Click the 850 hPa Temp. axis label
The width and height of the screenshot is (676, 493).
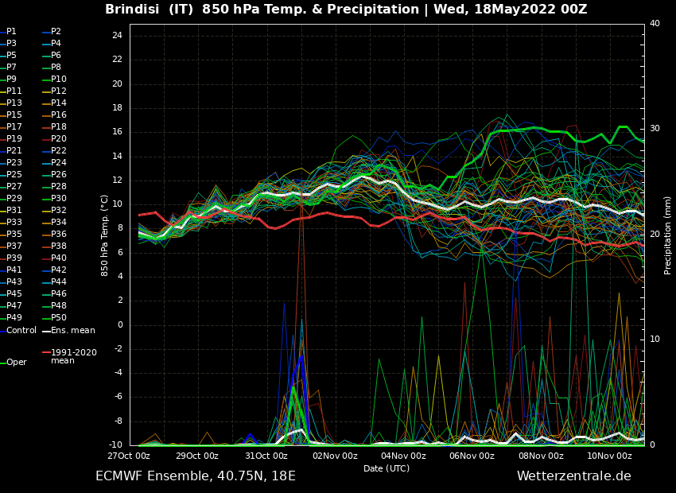(x=105, y=235)
